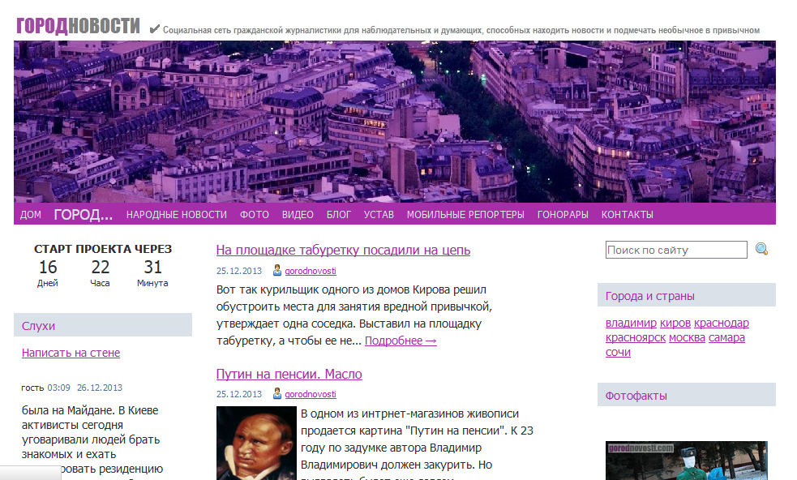
Task: Open the КОНТАКТЫ page
Action: point(628,215)
